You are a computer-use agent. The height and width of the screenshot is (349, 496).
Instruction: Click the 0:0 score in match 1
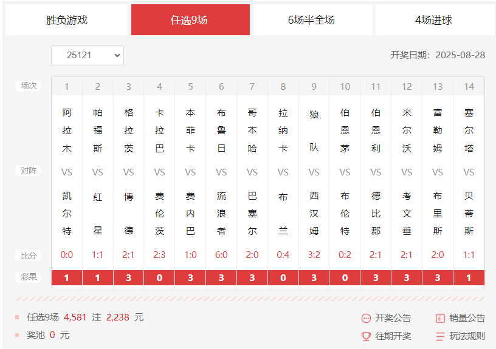(67, 255)
